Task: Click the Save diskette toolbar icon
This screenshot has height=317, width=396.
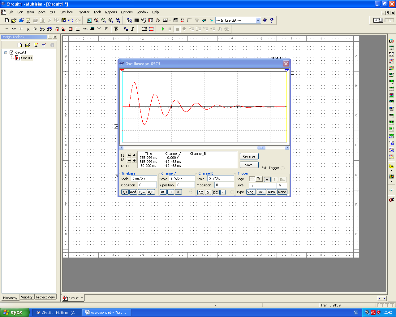Action: [28, 20]
